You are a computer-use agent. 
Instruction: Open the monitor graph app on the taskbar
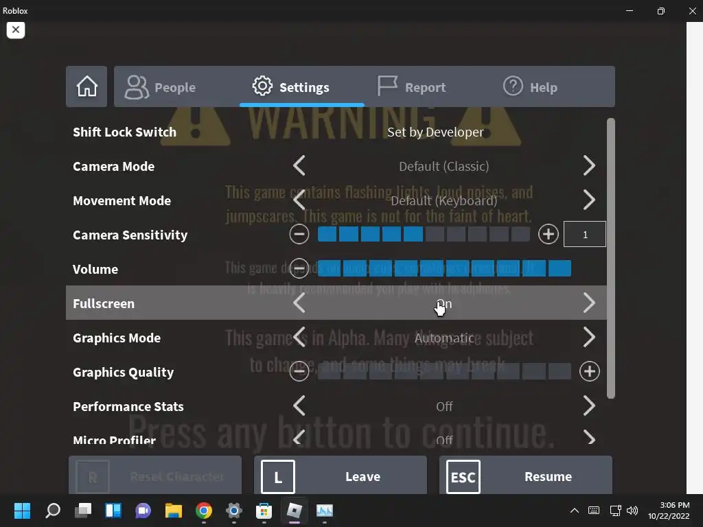324,511
